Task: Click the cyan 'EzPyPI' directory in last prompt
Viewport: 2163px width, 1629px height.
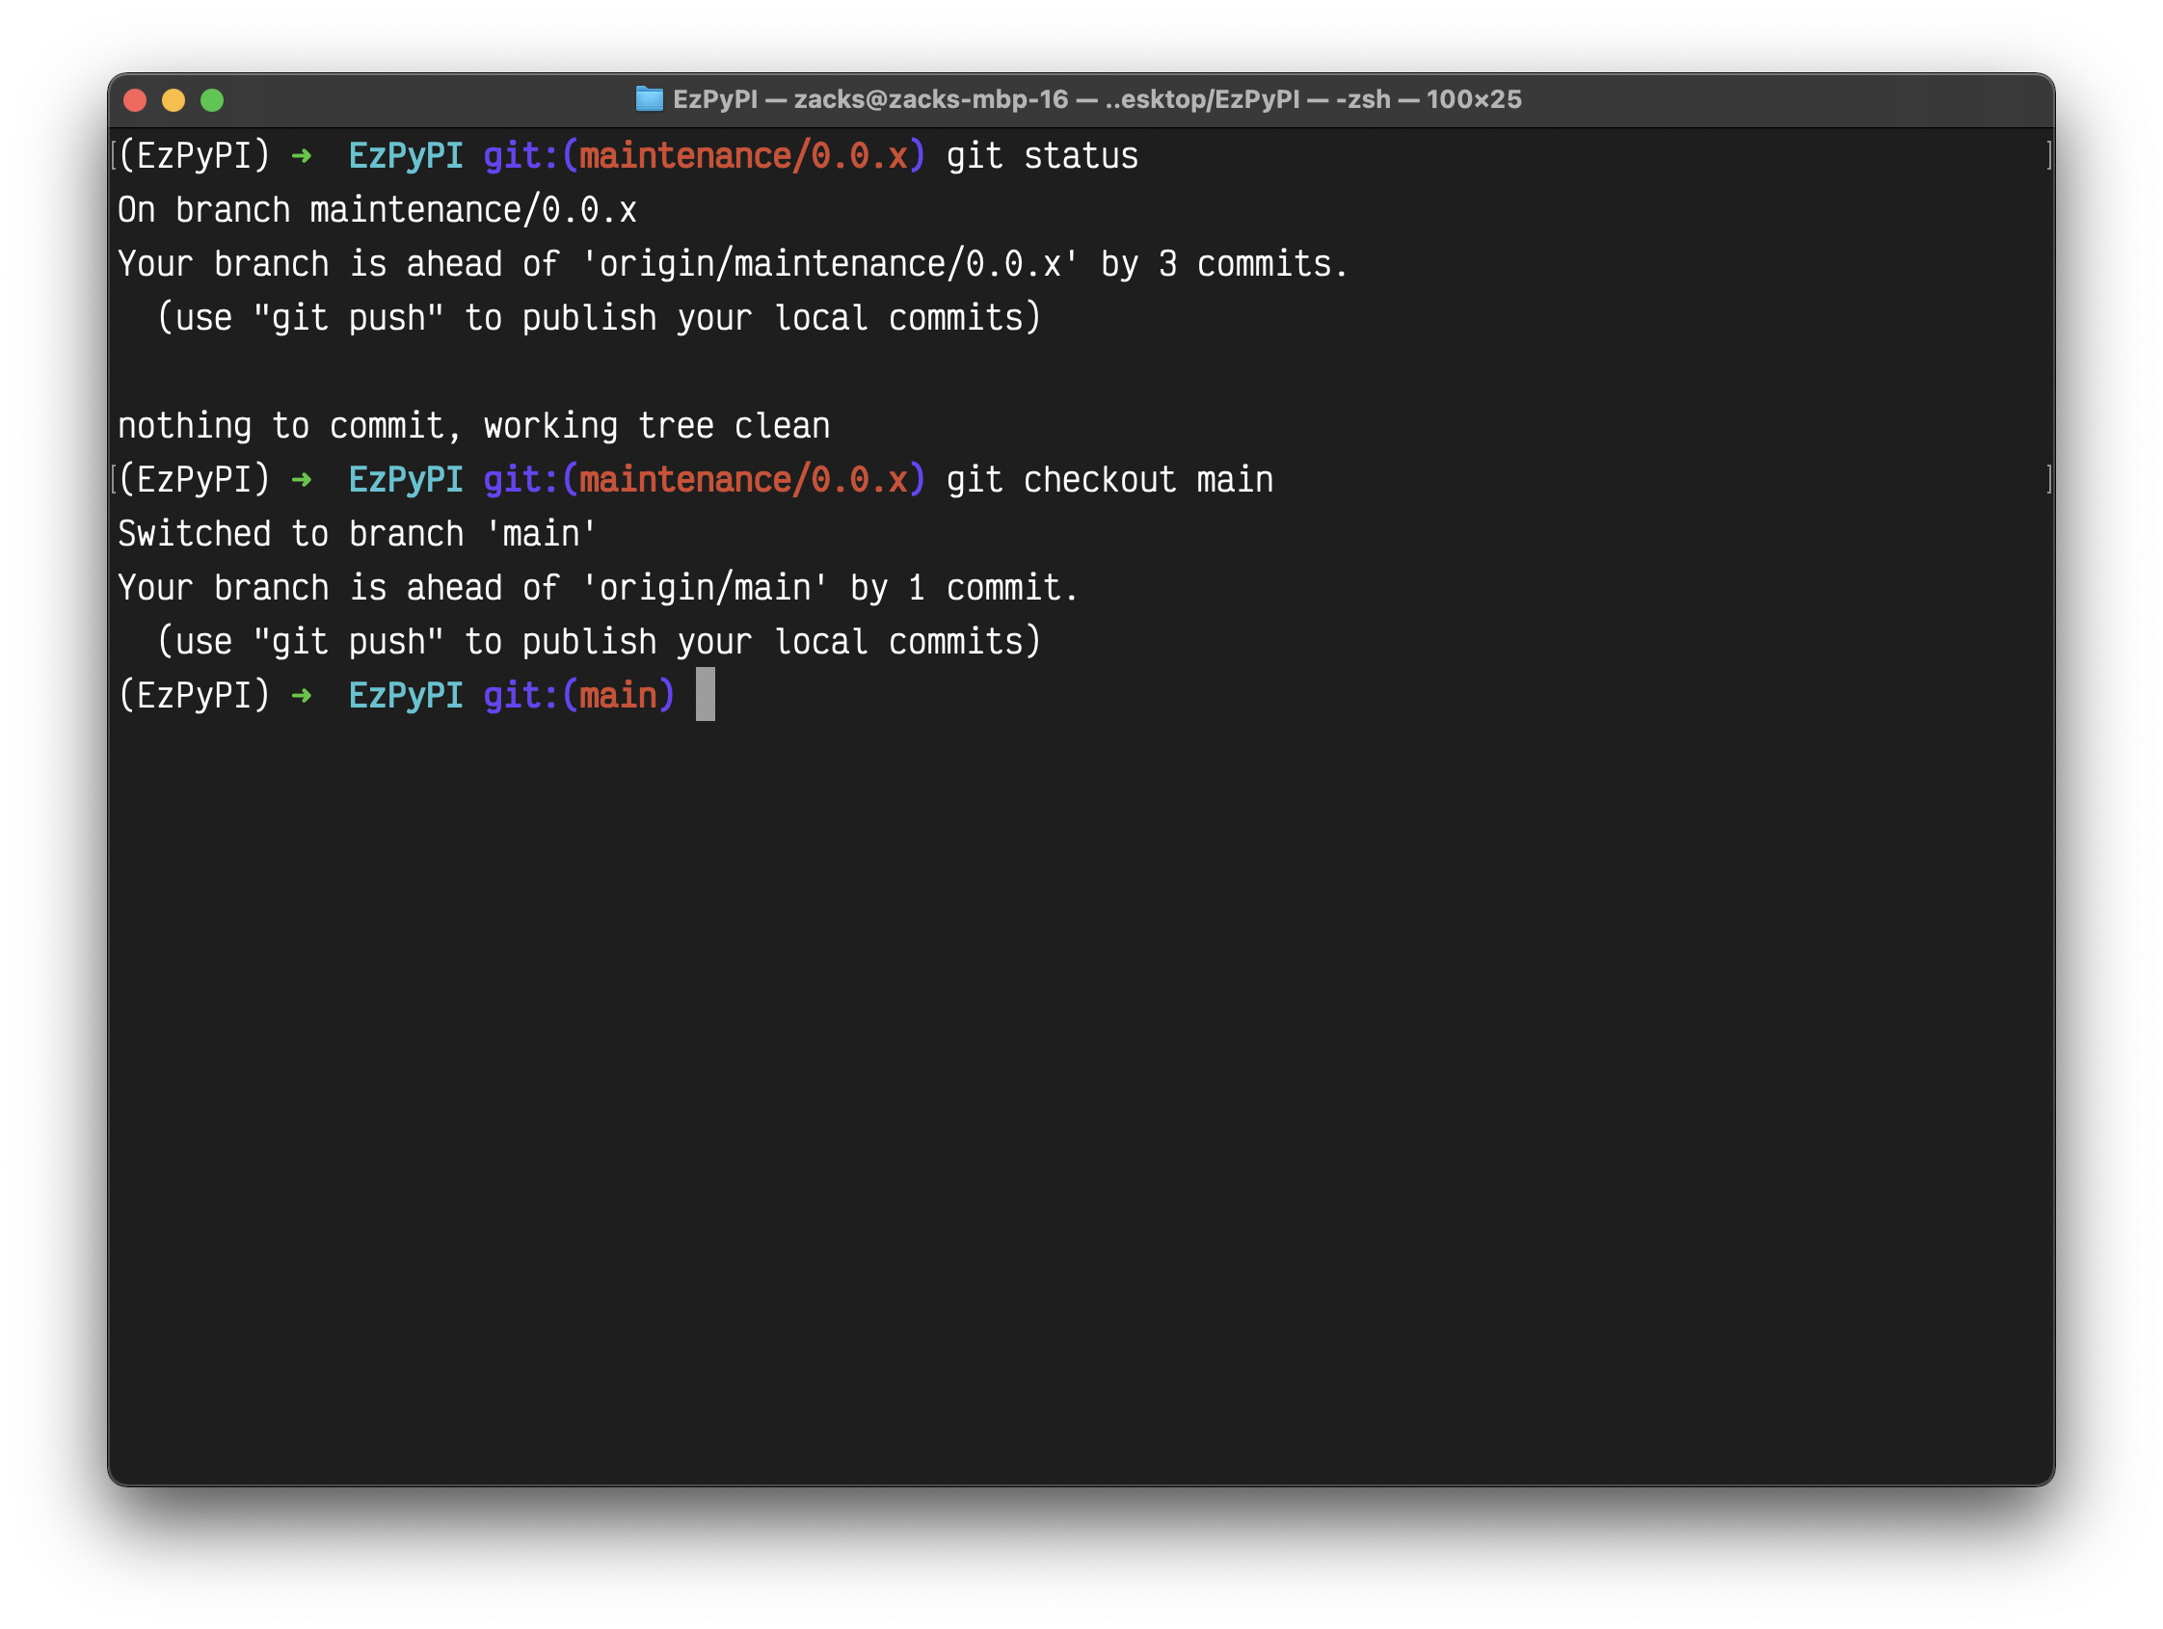Action: 405,696
